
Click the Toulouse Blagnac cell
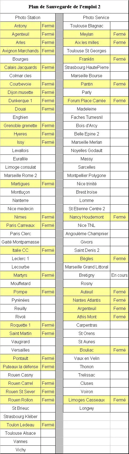coord(87,26)
